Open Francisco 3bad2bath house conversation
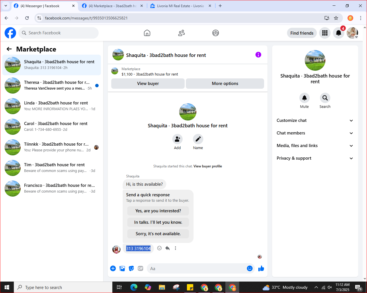 point(52,189)
